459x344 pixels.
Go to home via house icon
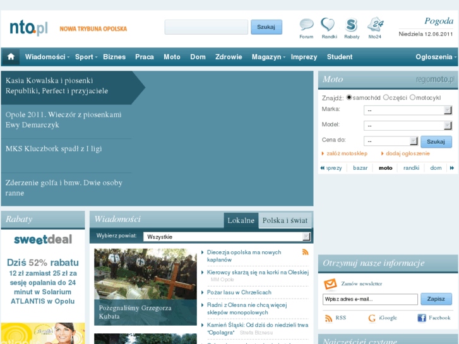click(11, 57)
